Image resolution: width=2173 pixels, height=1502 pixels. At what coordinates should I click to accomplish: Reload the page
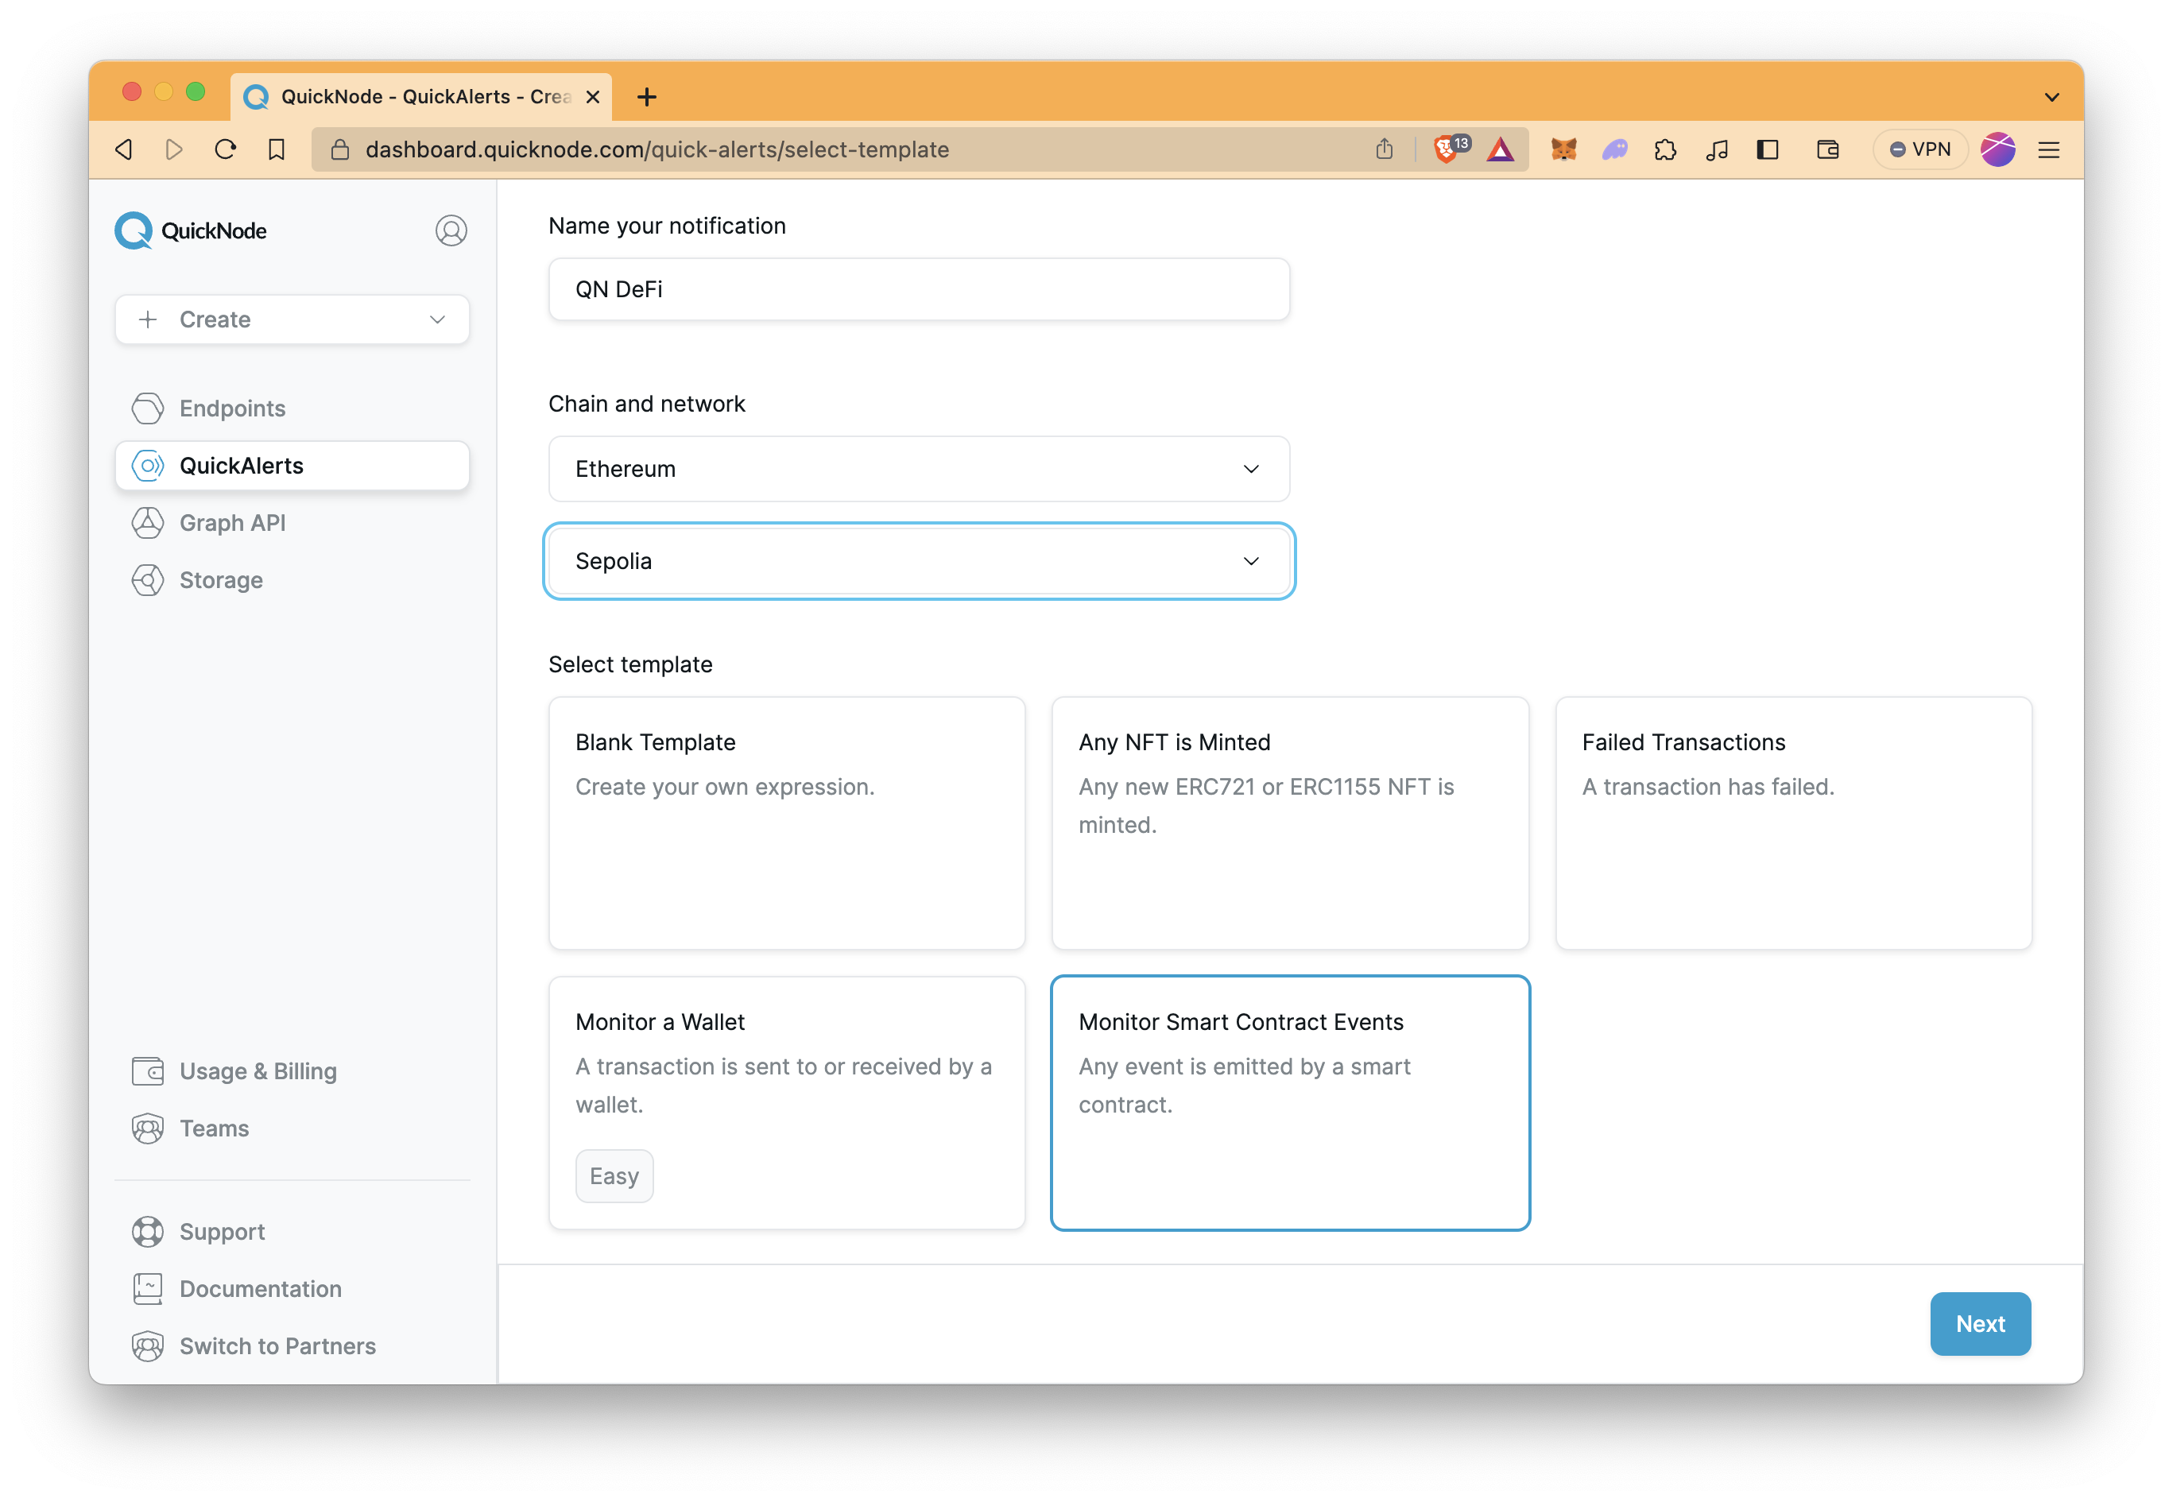(225, 149)
